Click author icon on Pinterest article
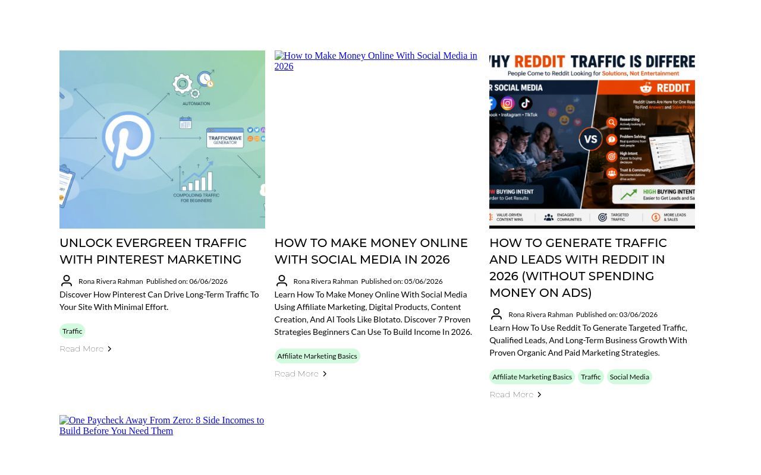 pos(67,281)
